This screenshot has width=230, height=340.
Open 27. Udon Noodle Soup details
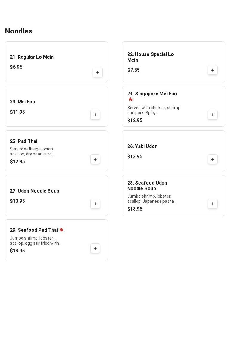click(34, 191)
